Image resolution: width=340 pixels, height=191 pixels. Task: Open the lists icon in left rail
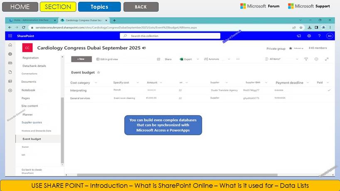pyautogui.click(x=10, y=81)
